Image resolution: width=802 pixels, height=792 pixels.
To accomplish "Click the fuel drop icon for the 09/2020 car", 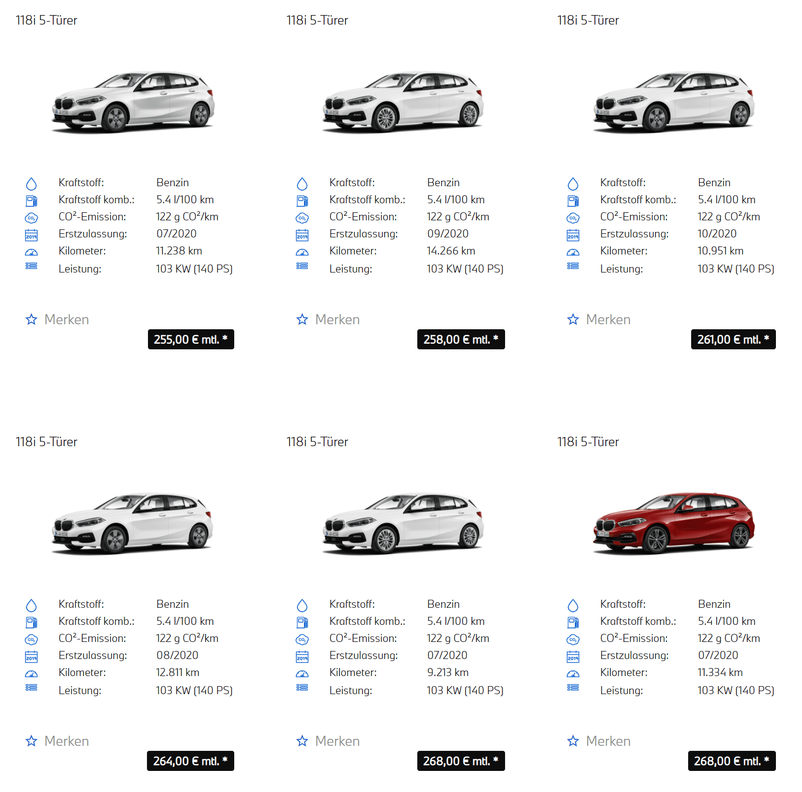I will pos(302,184).
